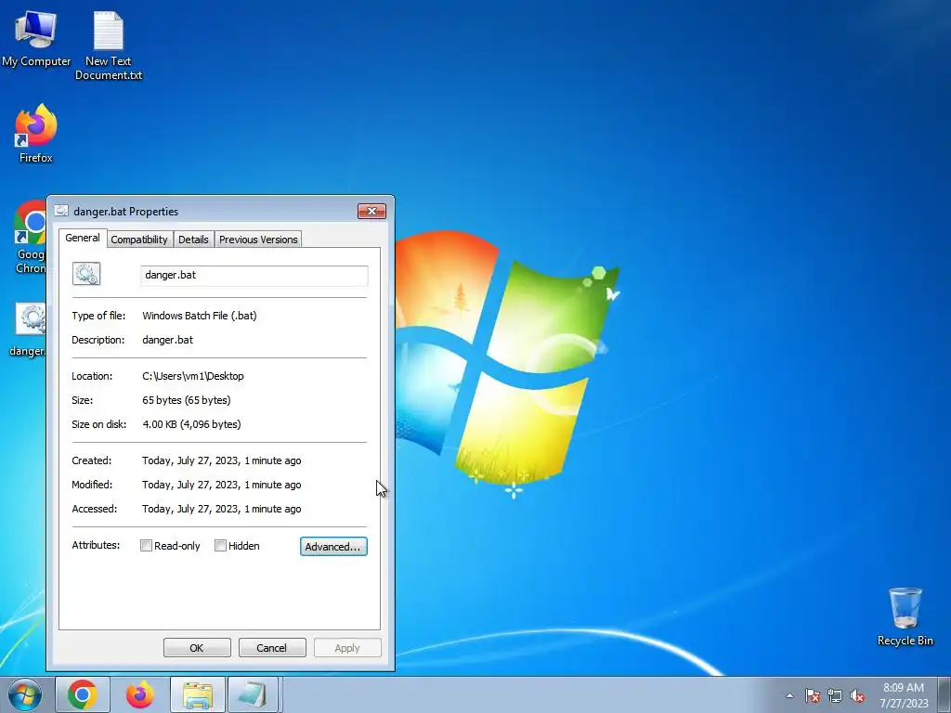Open the muted volume tray icon
Screen dimensions: 951x713
click(x=857, y=695)
